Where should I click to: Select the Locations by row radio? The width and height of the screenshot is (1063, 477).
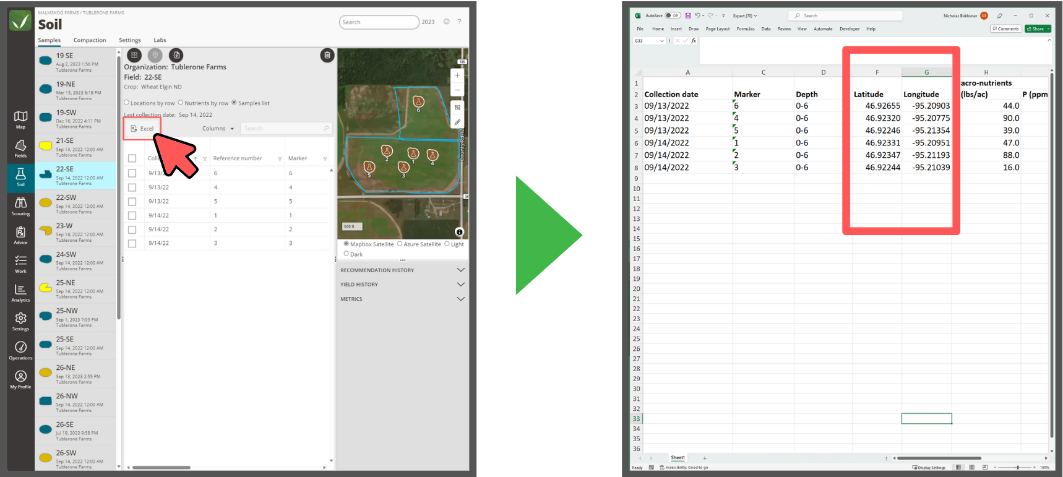tap(127, 103)
